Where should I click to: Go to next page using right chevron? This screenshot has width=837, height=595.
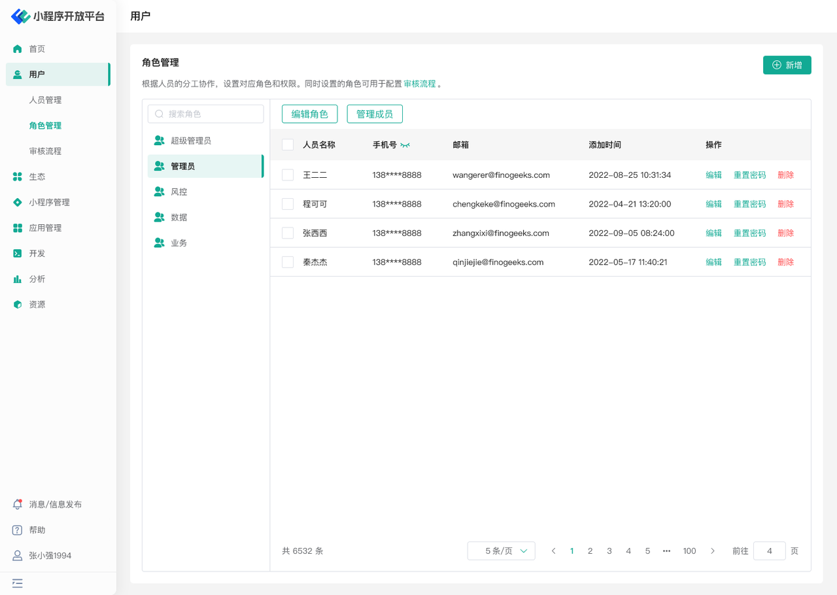click(x=713, y=551)
